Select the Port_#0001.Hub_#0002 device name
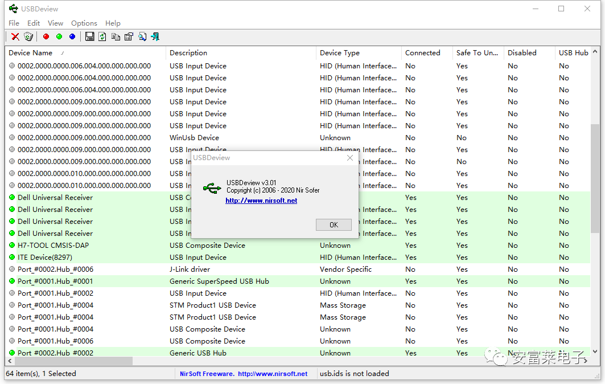This screenshot has height=384, width=605. [x=56, y=293]
